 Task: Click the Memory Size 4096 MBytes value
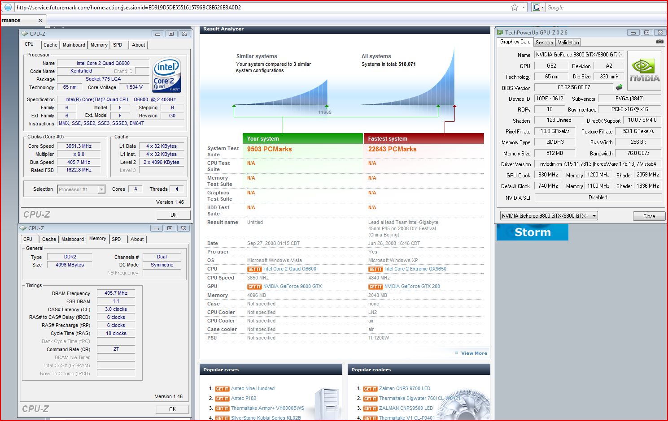pos(70,265)
